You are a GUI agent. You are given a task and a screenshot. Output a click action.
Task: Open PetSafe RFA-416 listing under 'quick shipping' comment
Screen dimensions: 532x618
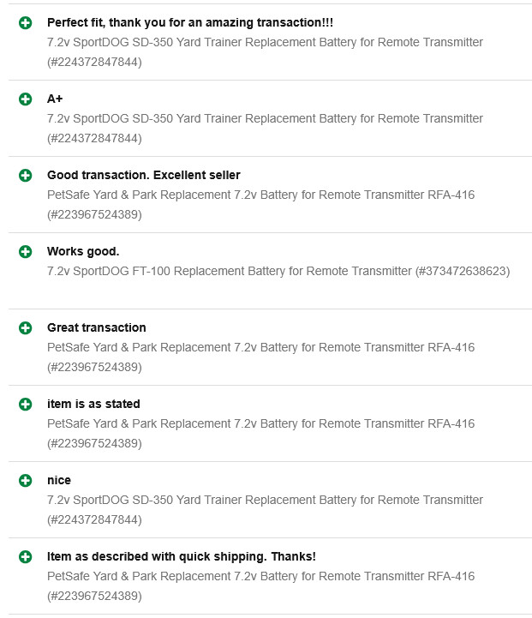260,585
